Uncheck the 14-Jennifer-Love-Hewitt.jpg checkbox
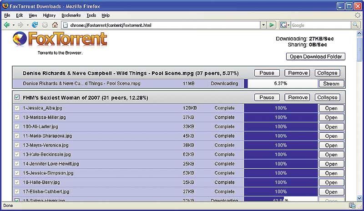Viewport: 364px width, 211px height. pos(17,164)
